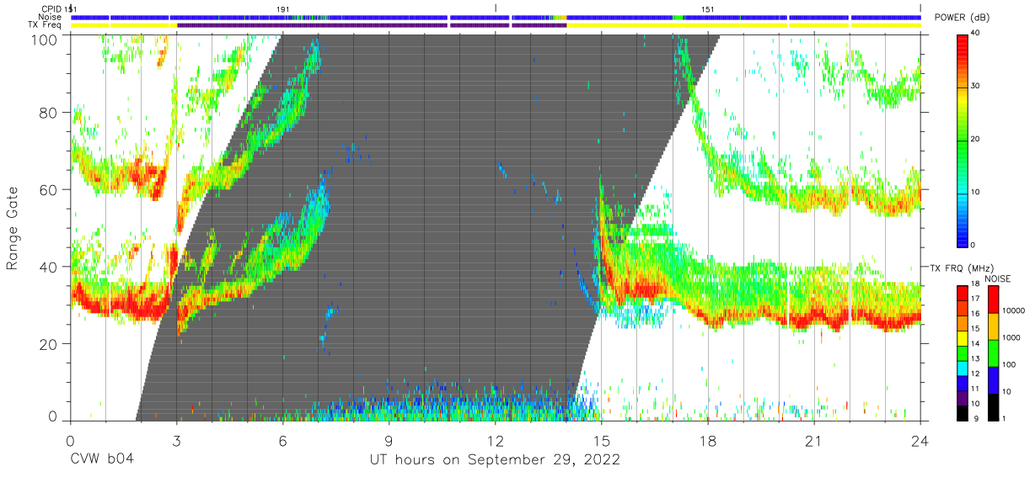Click the x-axis tick label '9'

[x=389, y=441]
